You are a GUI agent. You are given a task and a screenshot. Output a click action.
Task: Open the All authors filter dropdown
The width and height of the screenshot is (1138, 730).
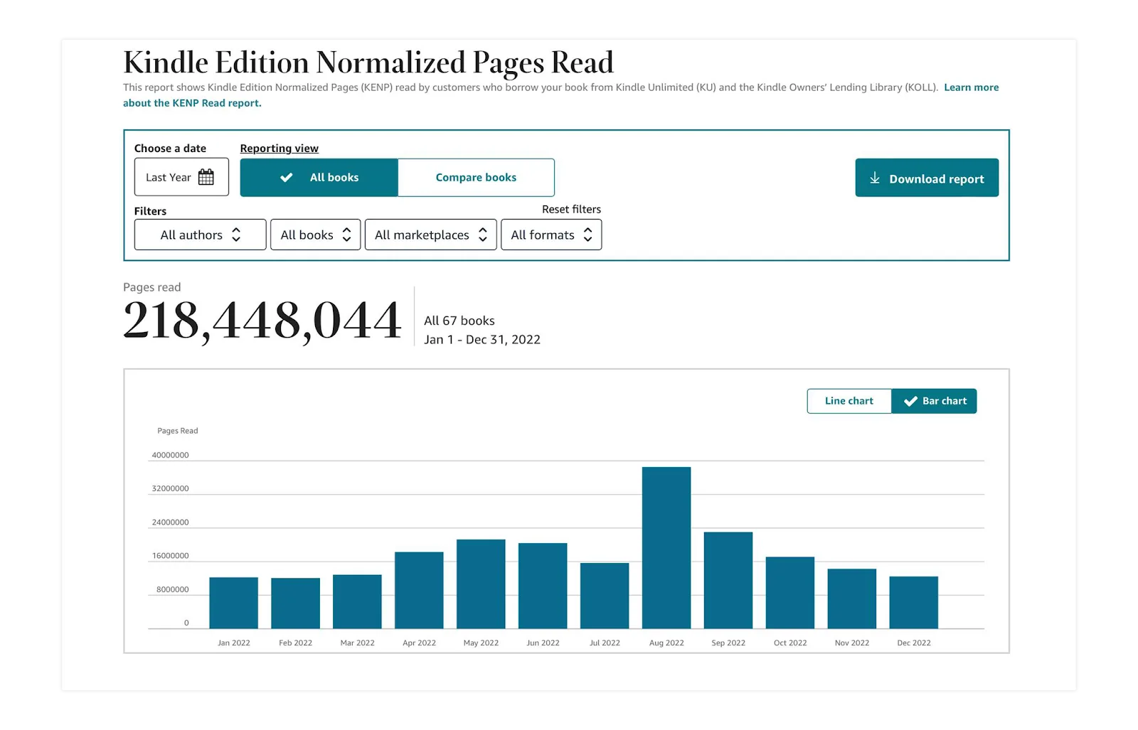coord(200,235)
